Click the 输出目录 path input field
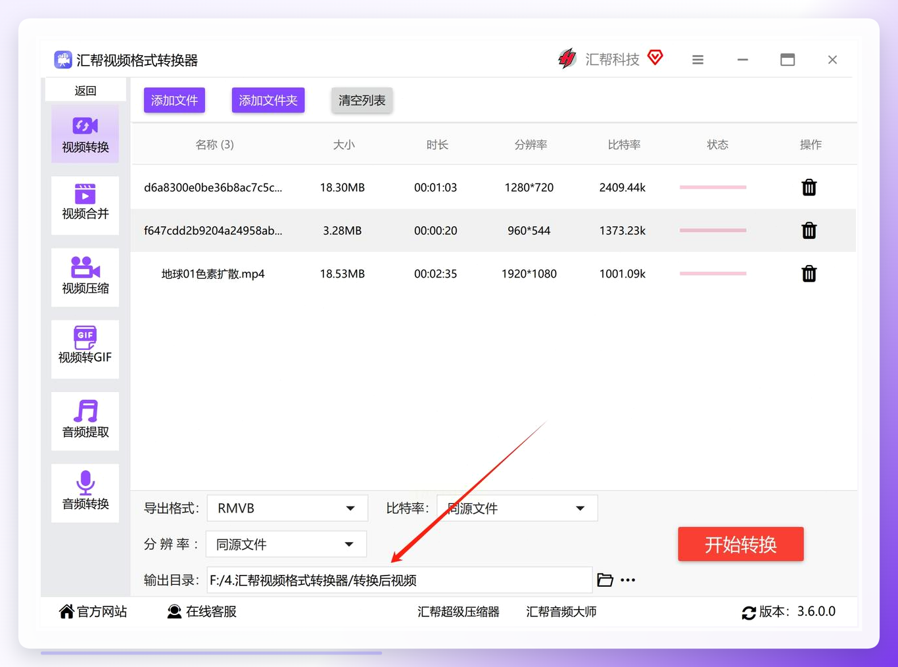898x667 pixels. click(x=400, y=580)
